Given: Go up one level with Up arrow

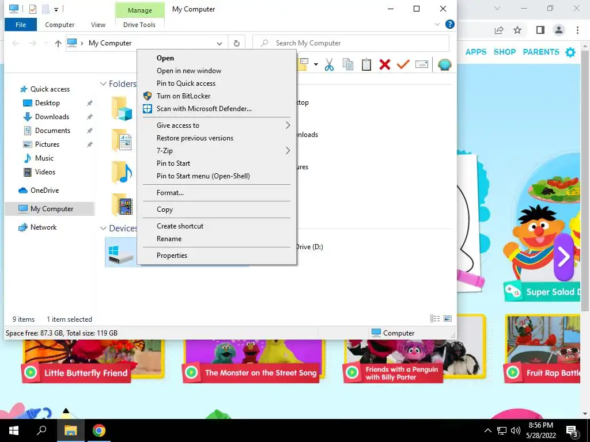Looking at the screenshot, I should (58, 43).
